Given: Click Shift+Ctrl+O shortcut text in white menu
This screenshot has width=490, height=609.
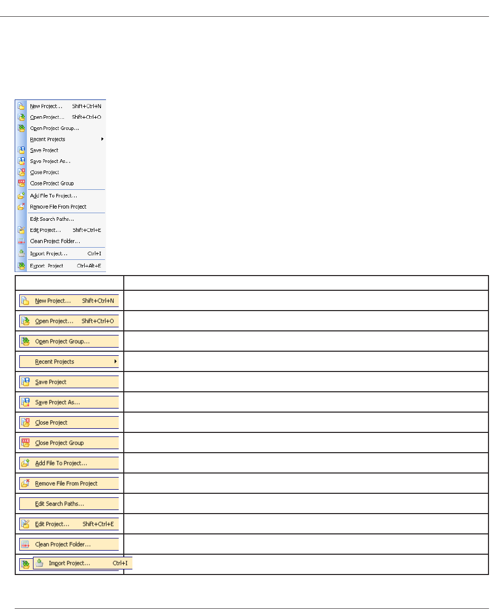Looking at the screenshot, I should tap(87, 117).
